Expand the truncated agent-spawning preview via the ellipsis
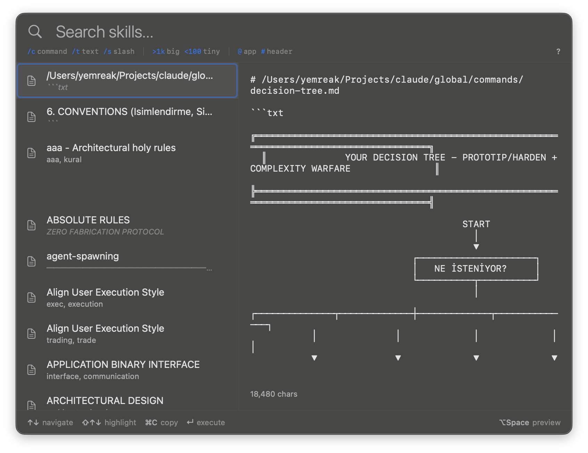This screenshot has height=453, width=588. tap(209, 269)
